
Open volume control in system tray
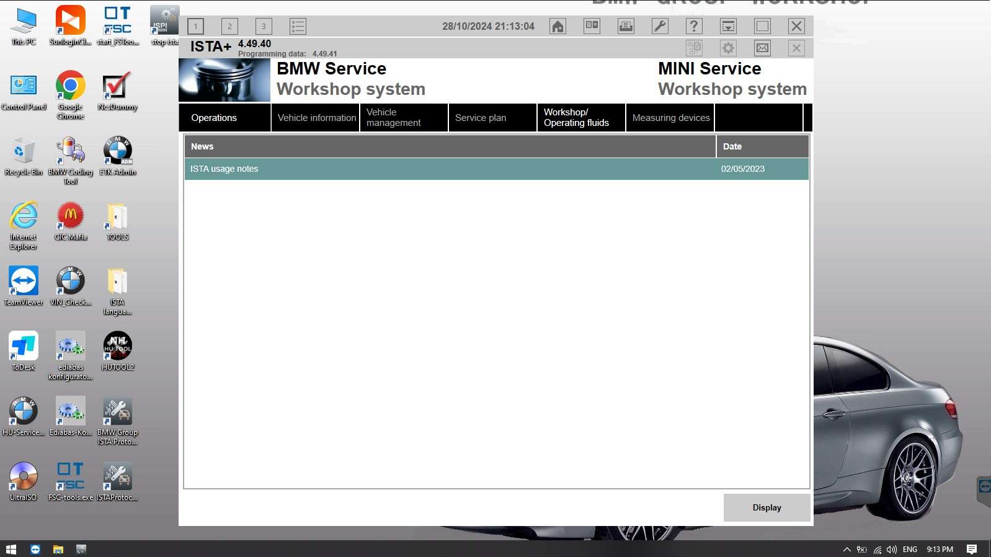892,549
